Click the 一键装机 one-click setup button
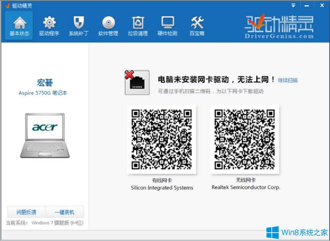 point(65,212)
